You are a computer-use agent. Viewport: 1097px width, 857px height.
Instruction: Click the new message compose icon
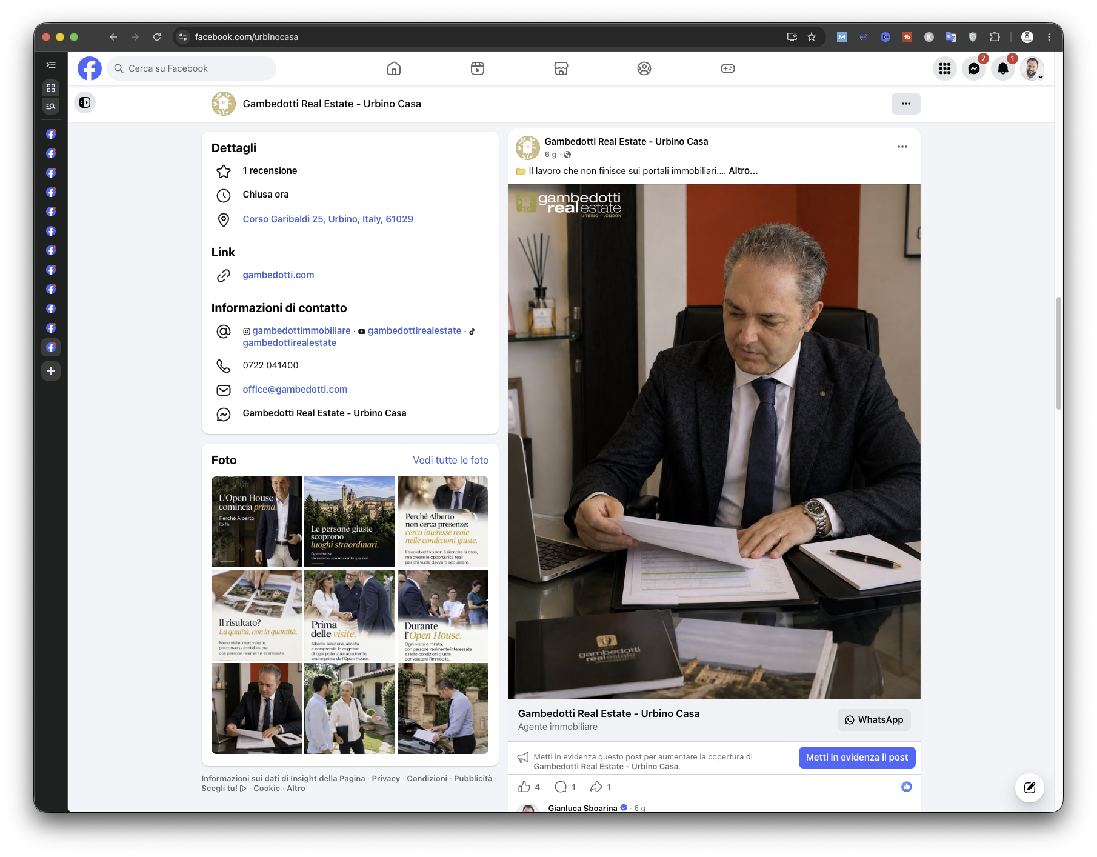click(x=1030, y=788)
